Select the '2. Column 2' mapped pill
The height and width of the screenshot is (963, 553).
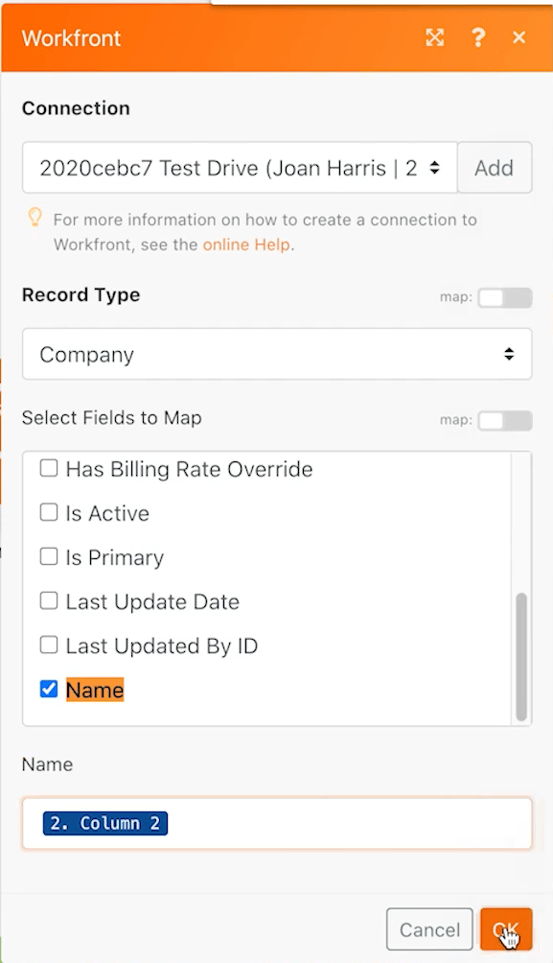(x=105, y=823)
